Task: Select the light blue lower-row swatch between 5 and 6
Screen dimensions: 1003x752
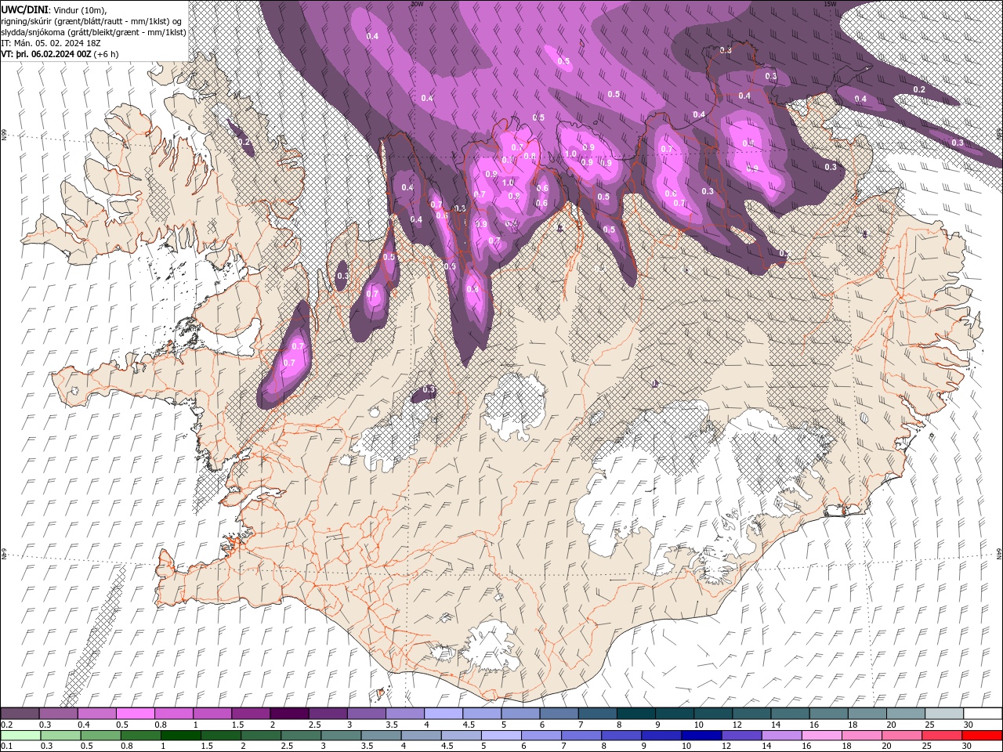Action: 502,736
